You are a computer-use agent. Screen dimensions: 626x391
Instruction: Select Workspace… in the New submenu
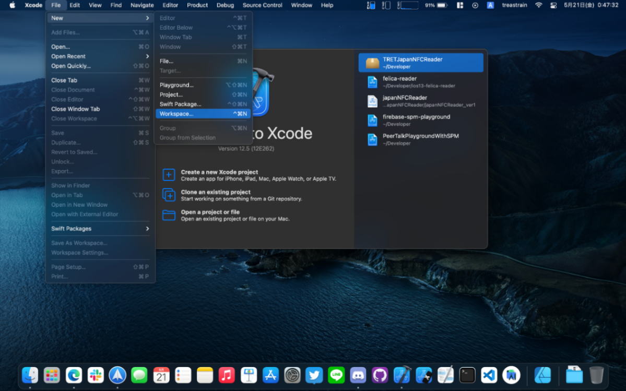(x=176, y=114)
